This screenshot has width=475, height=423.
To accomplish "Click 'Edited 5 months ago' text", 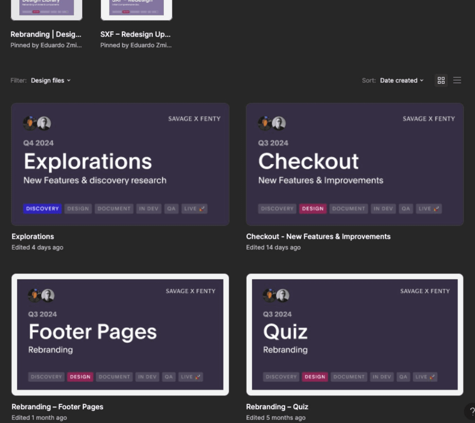I will click(276, 418).
